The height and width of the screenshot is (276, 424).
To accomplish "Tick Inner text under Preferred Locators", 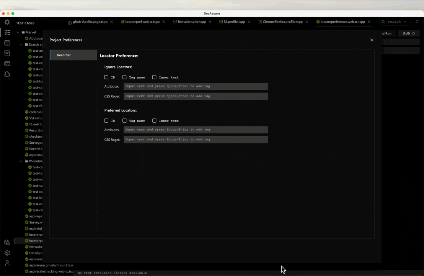I will [154, 121].
